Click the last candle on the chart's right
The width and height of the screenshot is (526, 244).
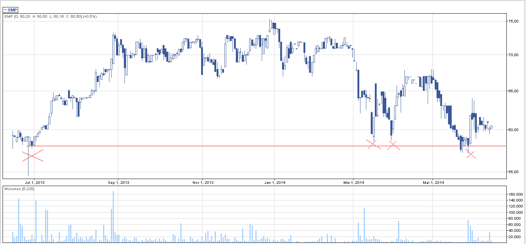pos(491,127)
